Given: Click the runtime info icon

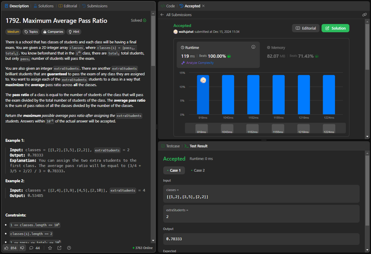Looking at the screenshot, I should 253,47.
